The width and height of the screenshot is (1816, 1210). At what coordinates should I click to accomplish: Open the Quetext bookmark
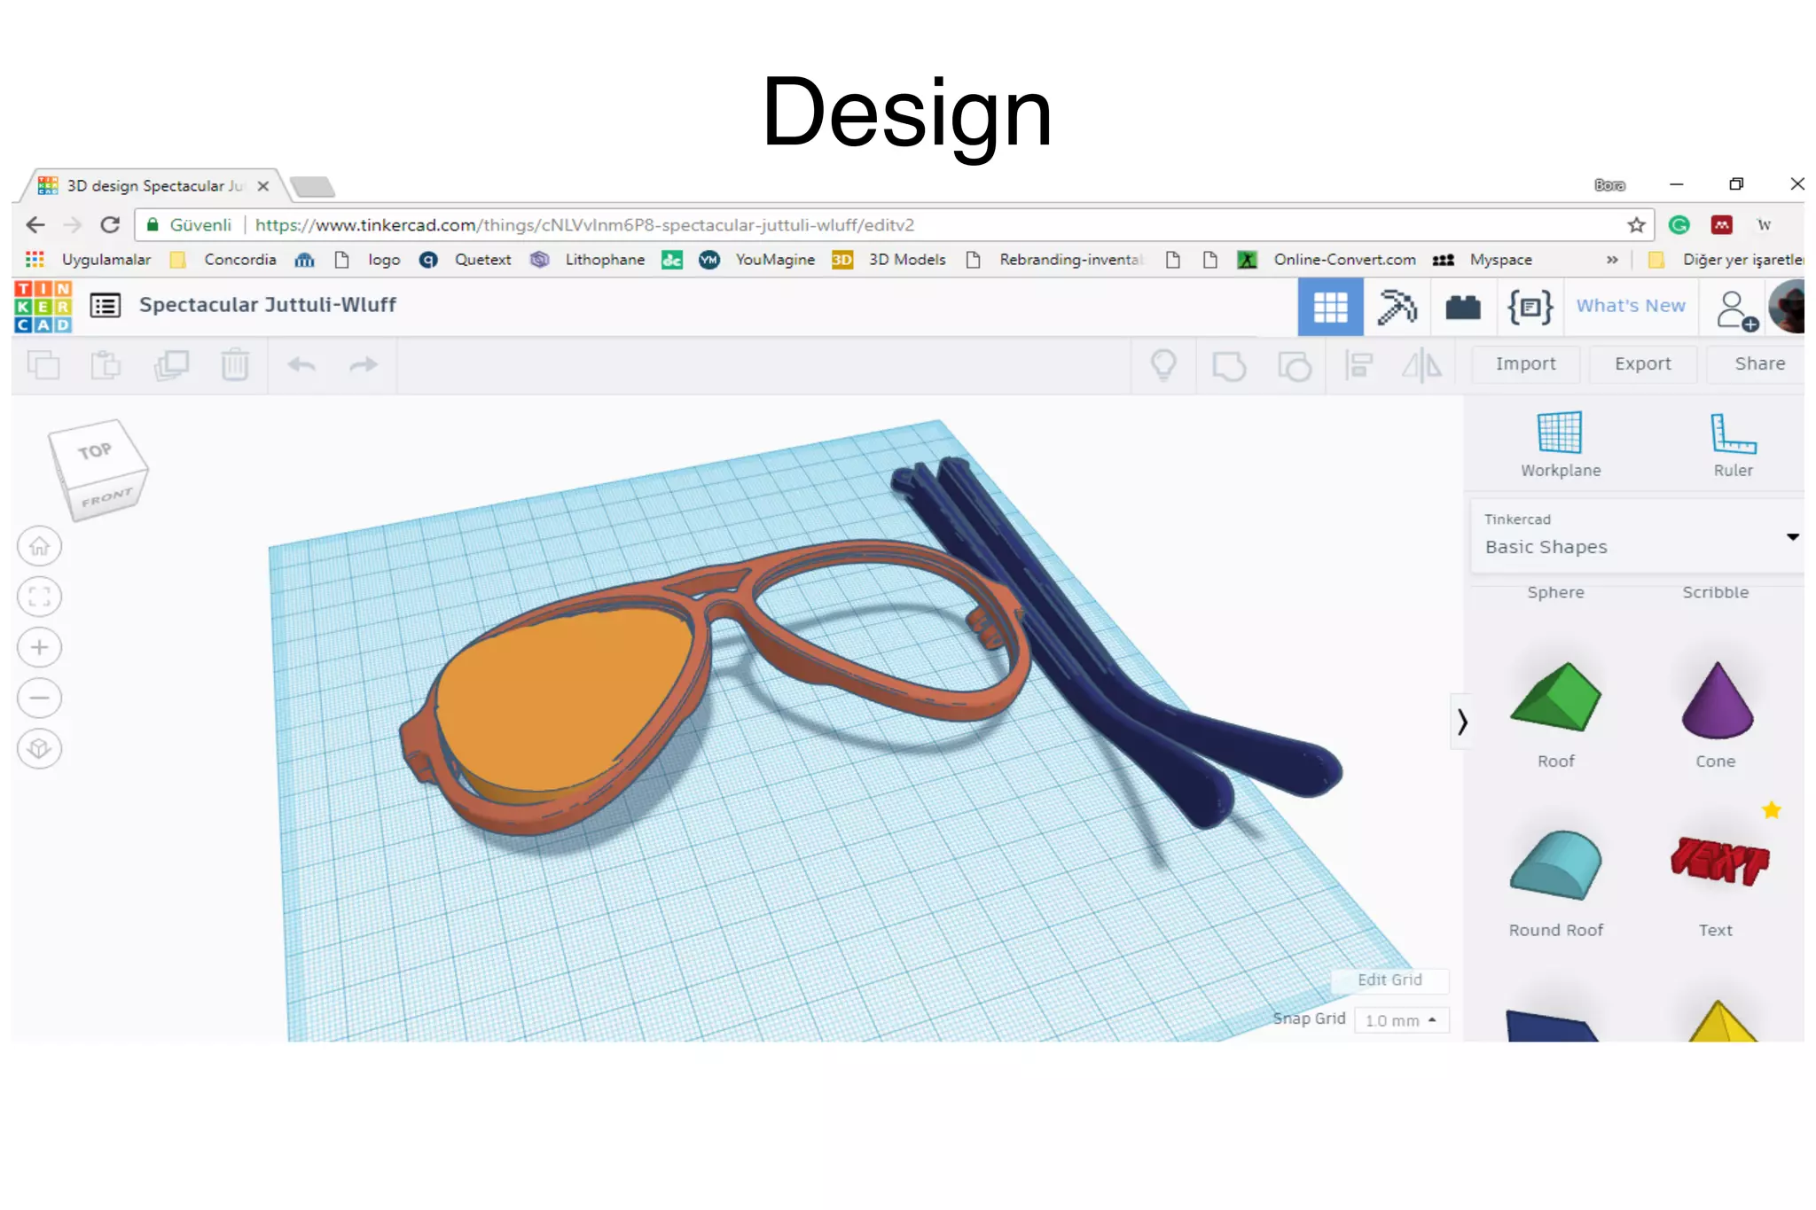(466, 260)
